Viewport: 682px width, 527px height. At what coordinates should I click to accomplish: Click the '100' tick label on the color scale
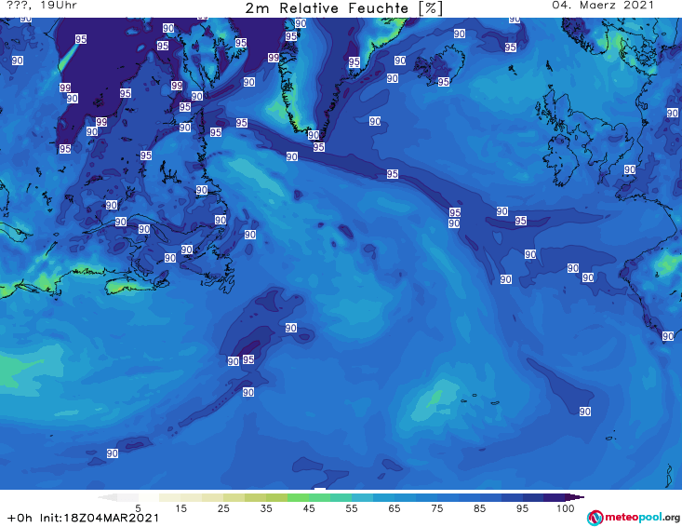point(565,508)
